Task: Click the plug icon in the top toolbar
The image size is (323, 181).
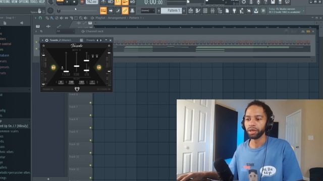Action: point(234,11)
